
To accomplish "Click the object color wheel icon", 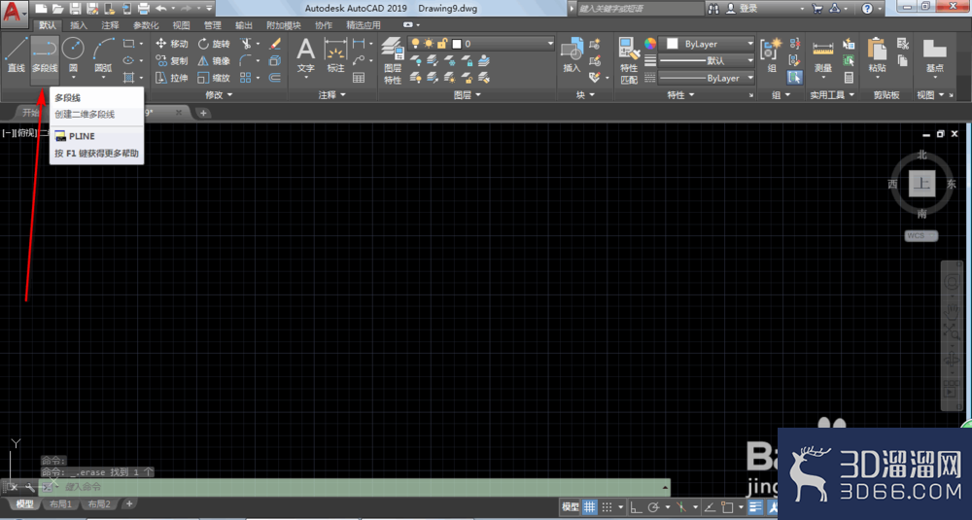I will [x=649, y=44].
